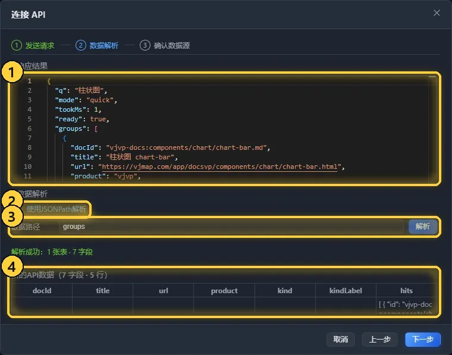Select the hits column header
Screen dimensions: 452x355
(x=406, y=290)
